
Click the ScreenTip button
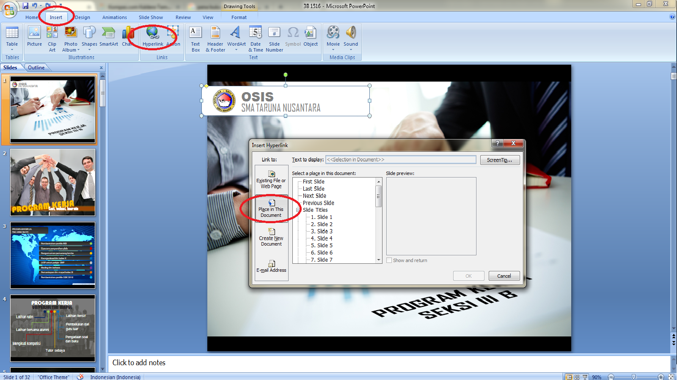[499, 160]
